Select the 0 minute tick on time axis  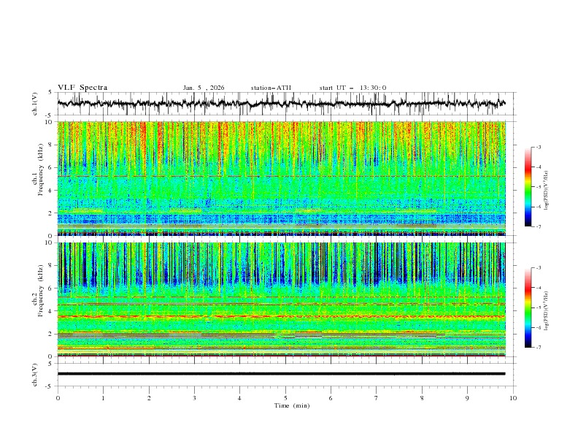[x=58, y=398]
